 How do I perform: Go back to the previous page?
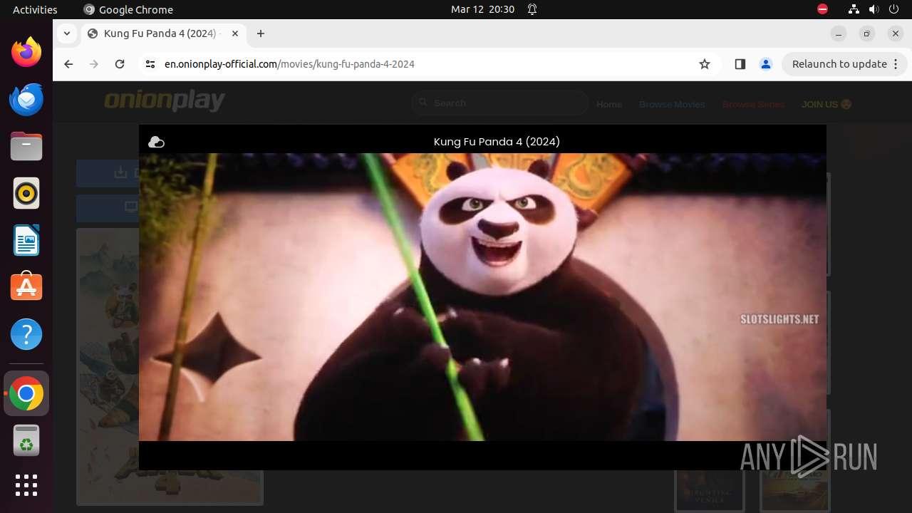pos(68,64)
